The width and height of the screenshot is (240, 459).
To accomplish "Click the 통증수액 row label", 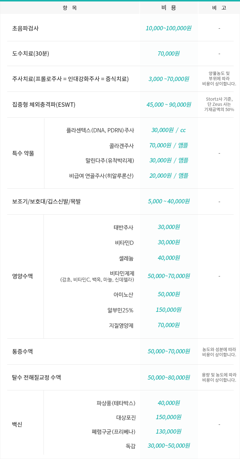I will tap(22, 351).
